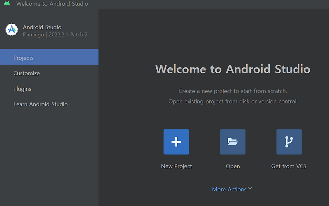
Task: Click the Android Studio product name text
Action: coord(42,27)
